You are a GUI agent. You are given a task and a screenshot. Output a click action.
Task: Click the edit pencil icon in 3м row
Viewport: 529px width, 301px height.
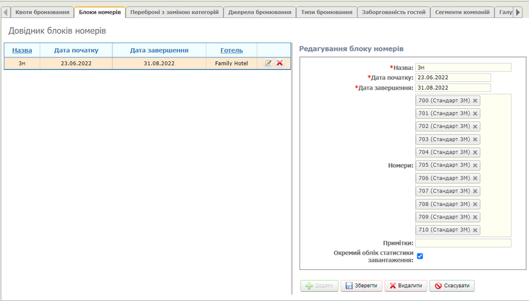(268, 63)
